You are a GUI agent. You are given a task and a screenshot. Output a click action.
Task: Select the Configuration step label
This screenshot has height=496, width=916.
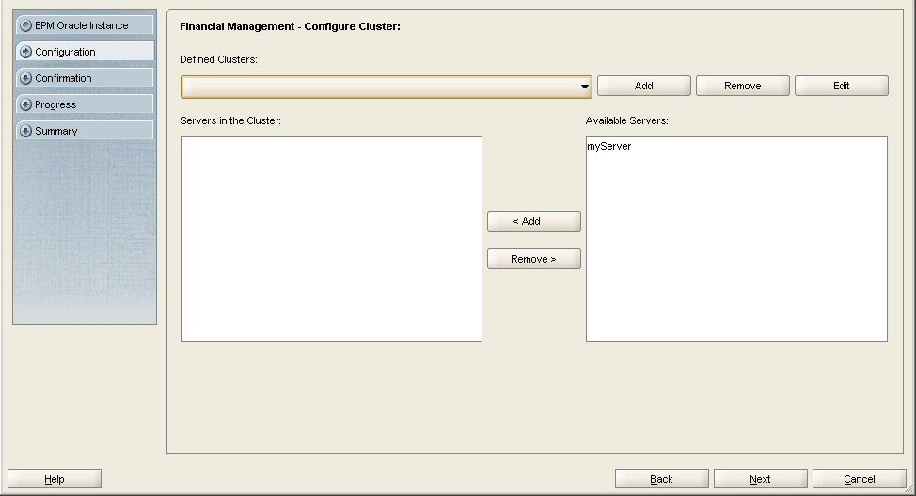(x=65, y=52)
